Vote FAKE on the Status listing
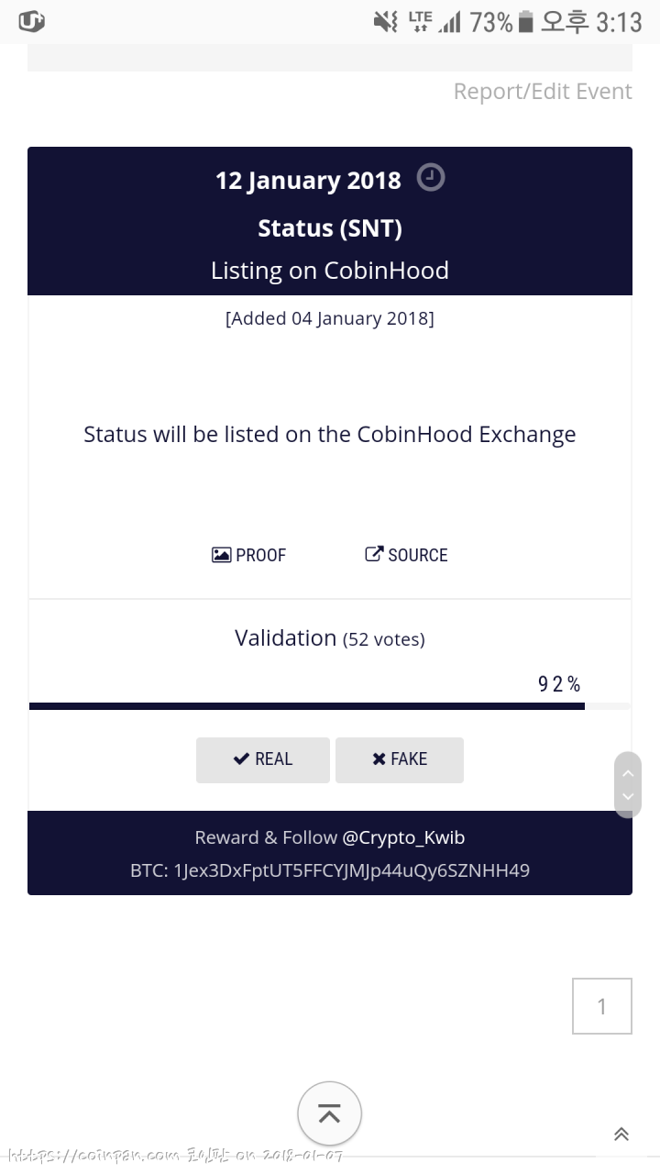Viewport: 660px width, 1174px height. point(400,759)
